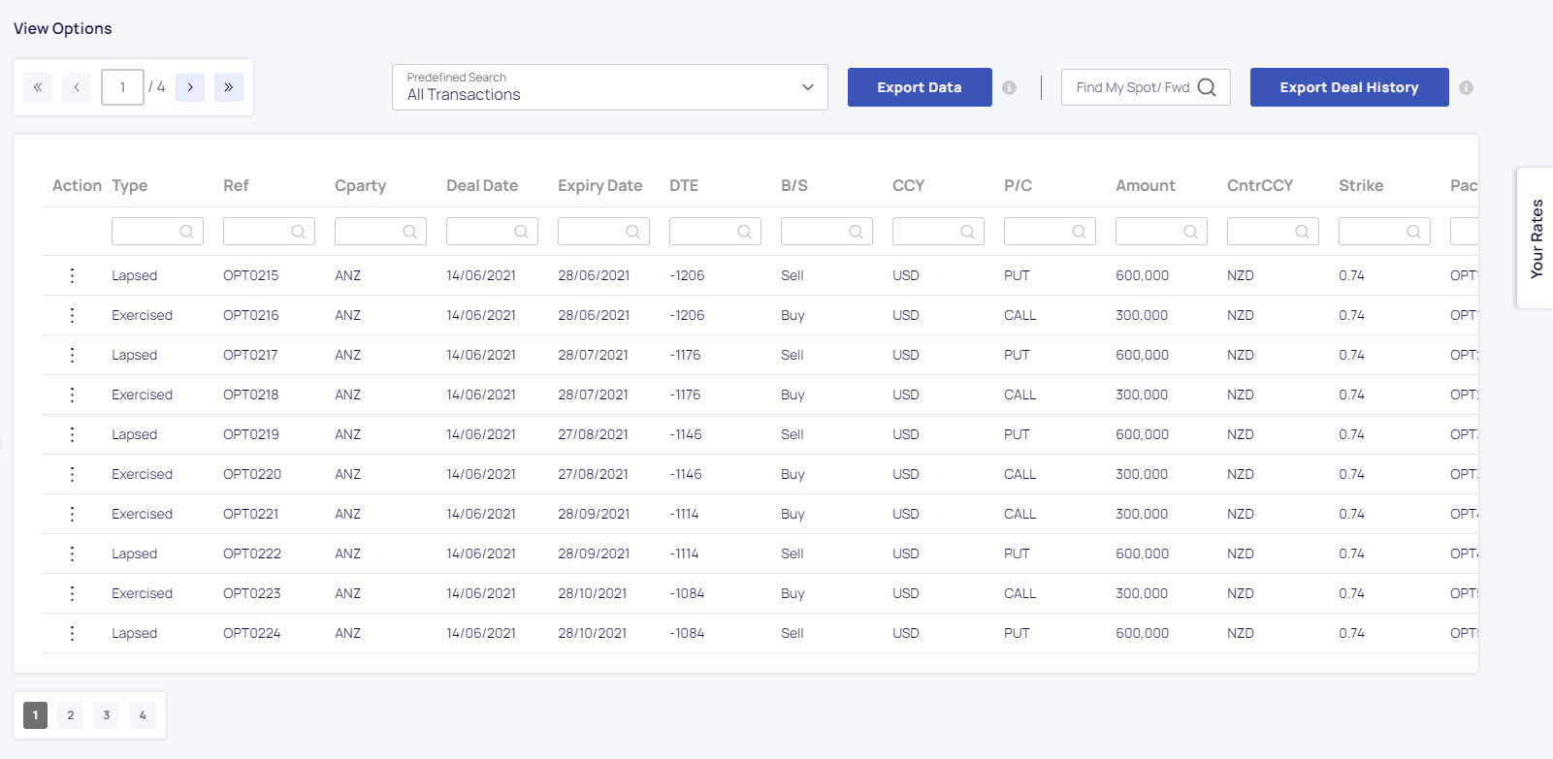This screenshot has width=1553, height=759.
Task: Click NZD value in OPT0216 row
Action: click(1241, 315)
